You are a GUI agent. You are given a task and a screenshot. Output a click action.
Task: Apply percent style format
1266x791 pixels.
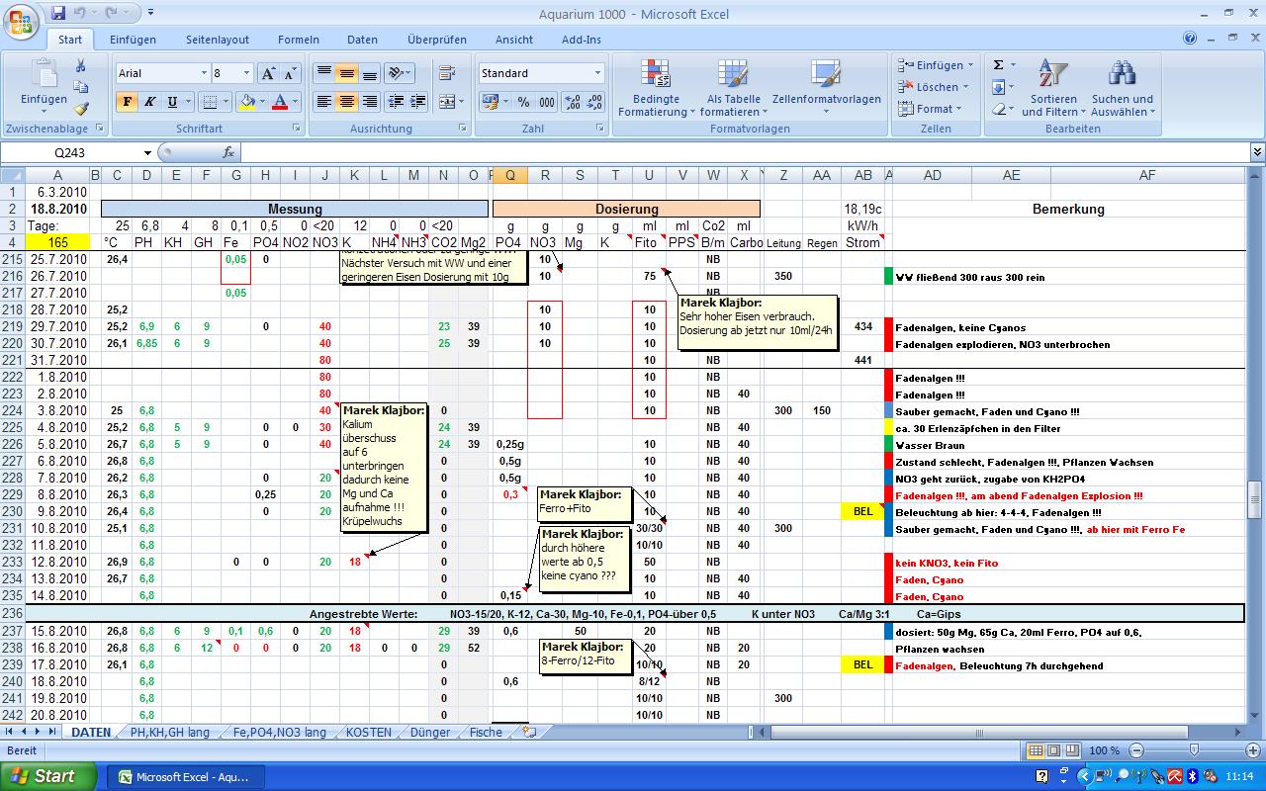tap(523, 101)
